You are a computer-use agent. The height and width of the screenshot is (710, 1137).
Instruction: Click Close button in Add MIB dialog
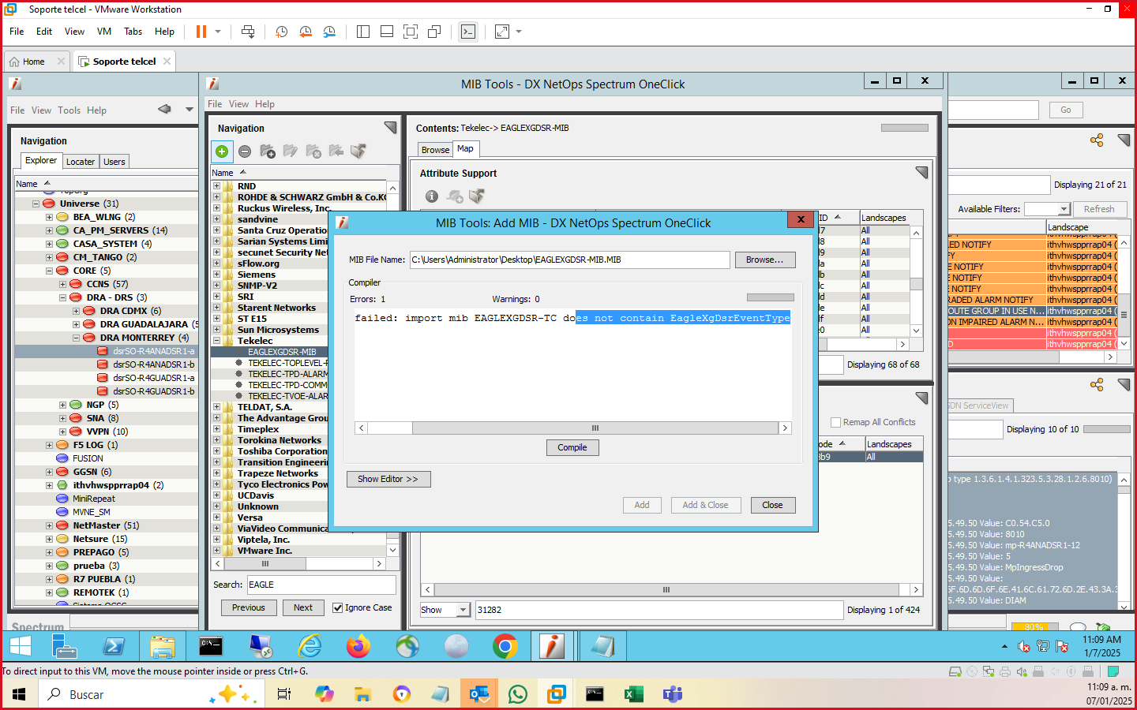pos(772,505)
